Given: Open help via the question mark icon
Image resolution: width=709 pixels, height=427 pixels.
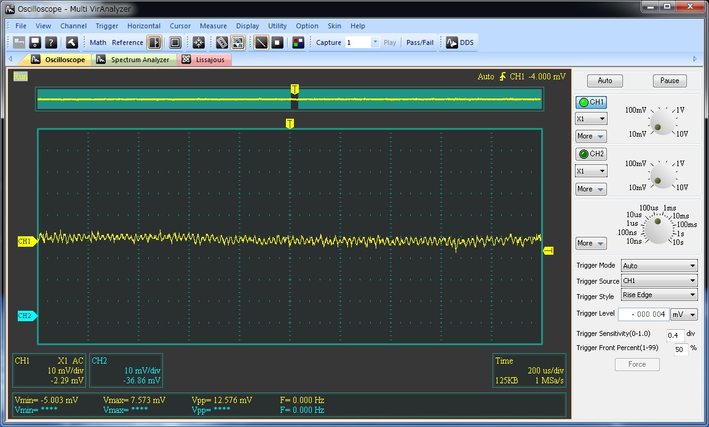Looking at the screenshot, I should tap(51, 42).
